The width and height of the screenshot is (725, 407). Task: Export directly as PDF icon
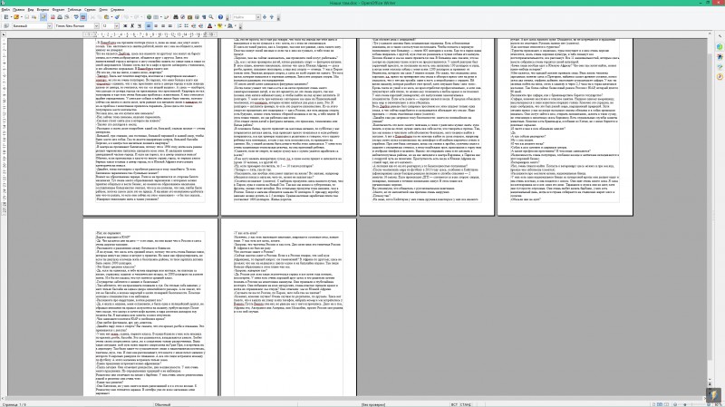(53, 17)
